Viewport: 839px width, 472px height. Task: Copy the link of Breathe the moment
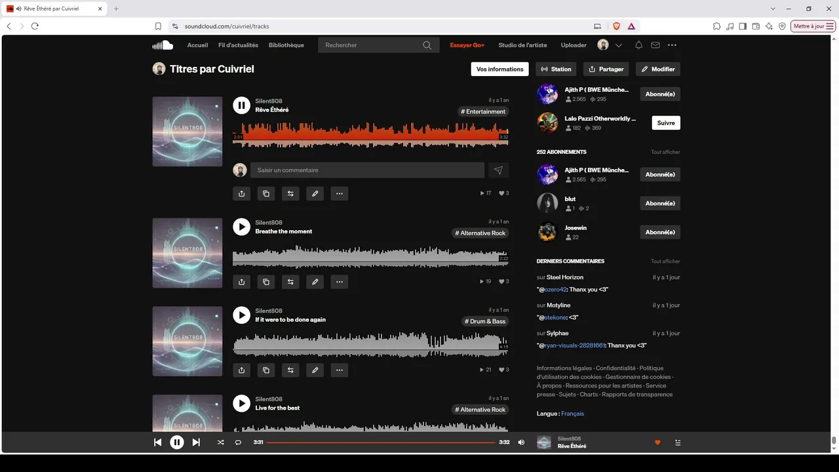coord(266,282)
